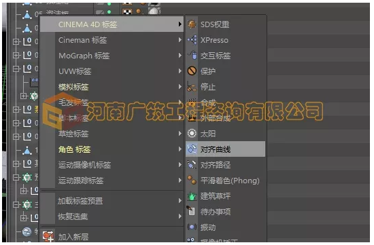Select the 待办事项 notepad icon
Image resolution: width=374 pixels, height=245 pixels.
[191, 211]
